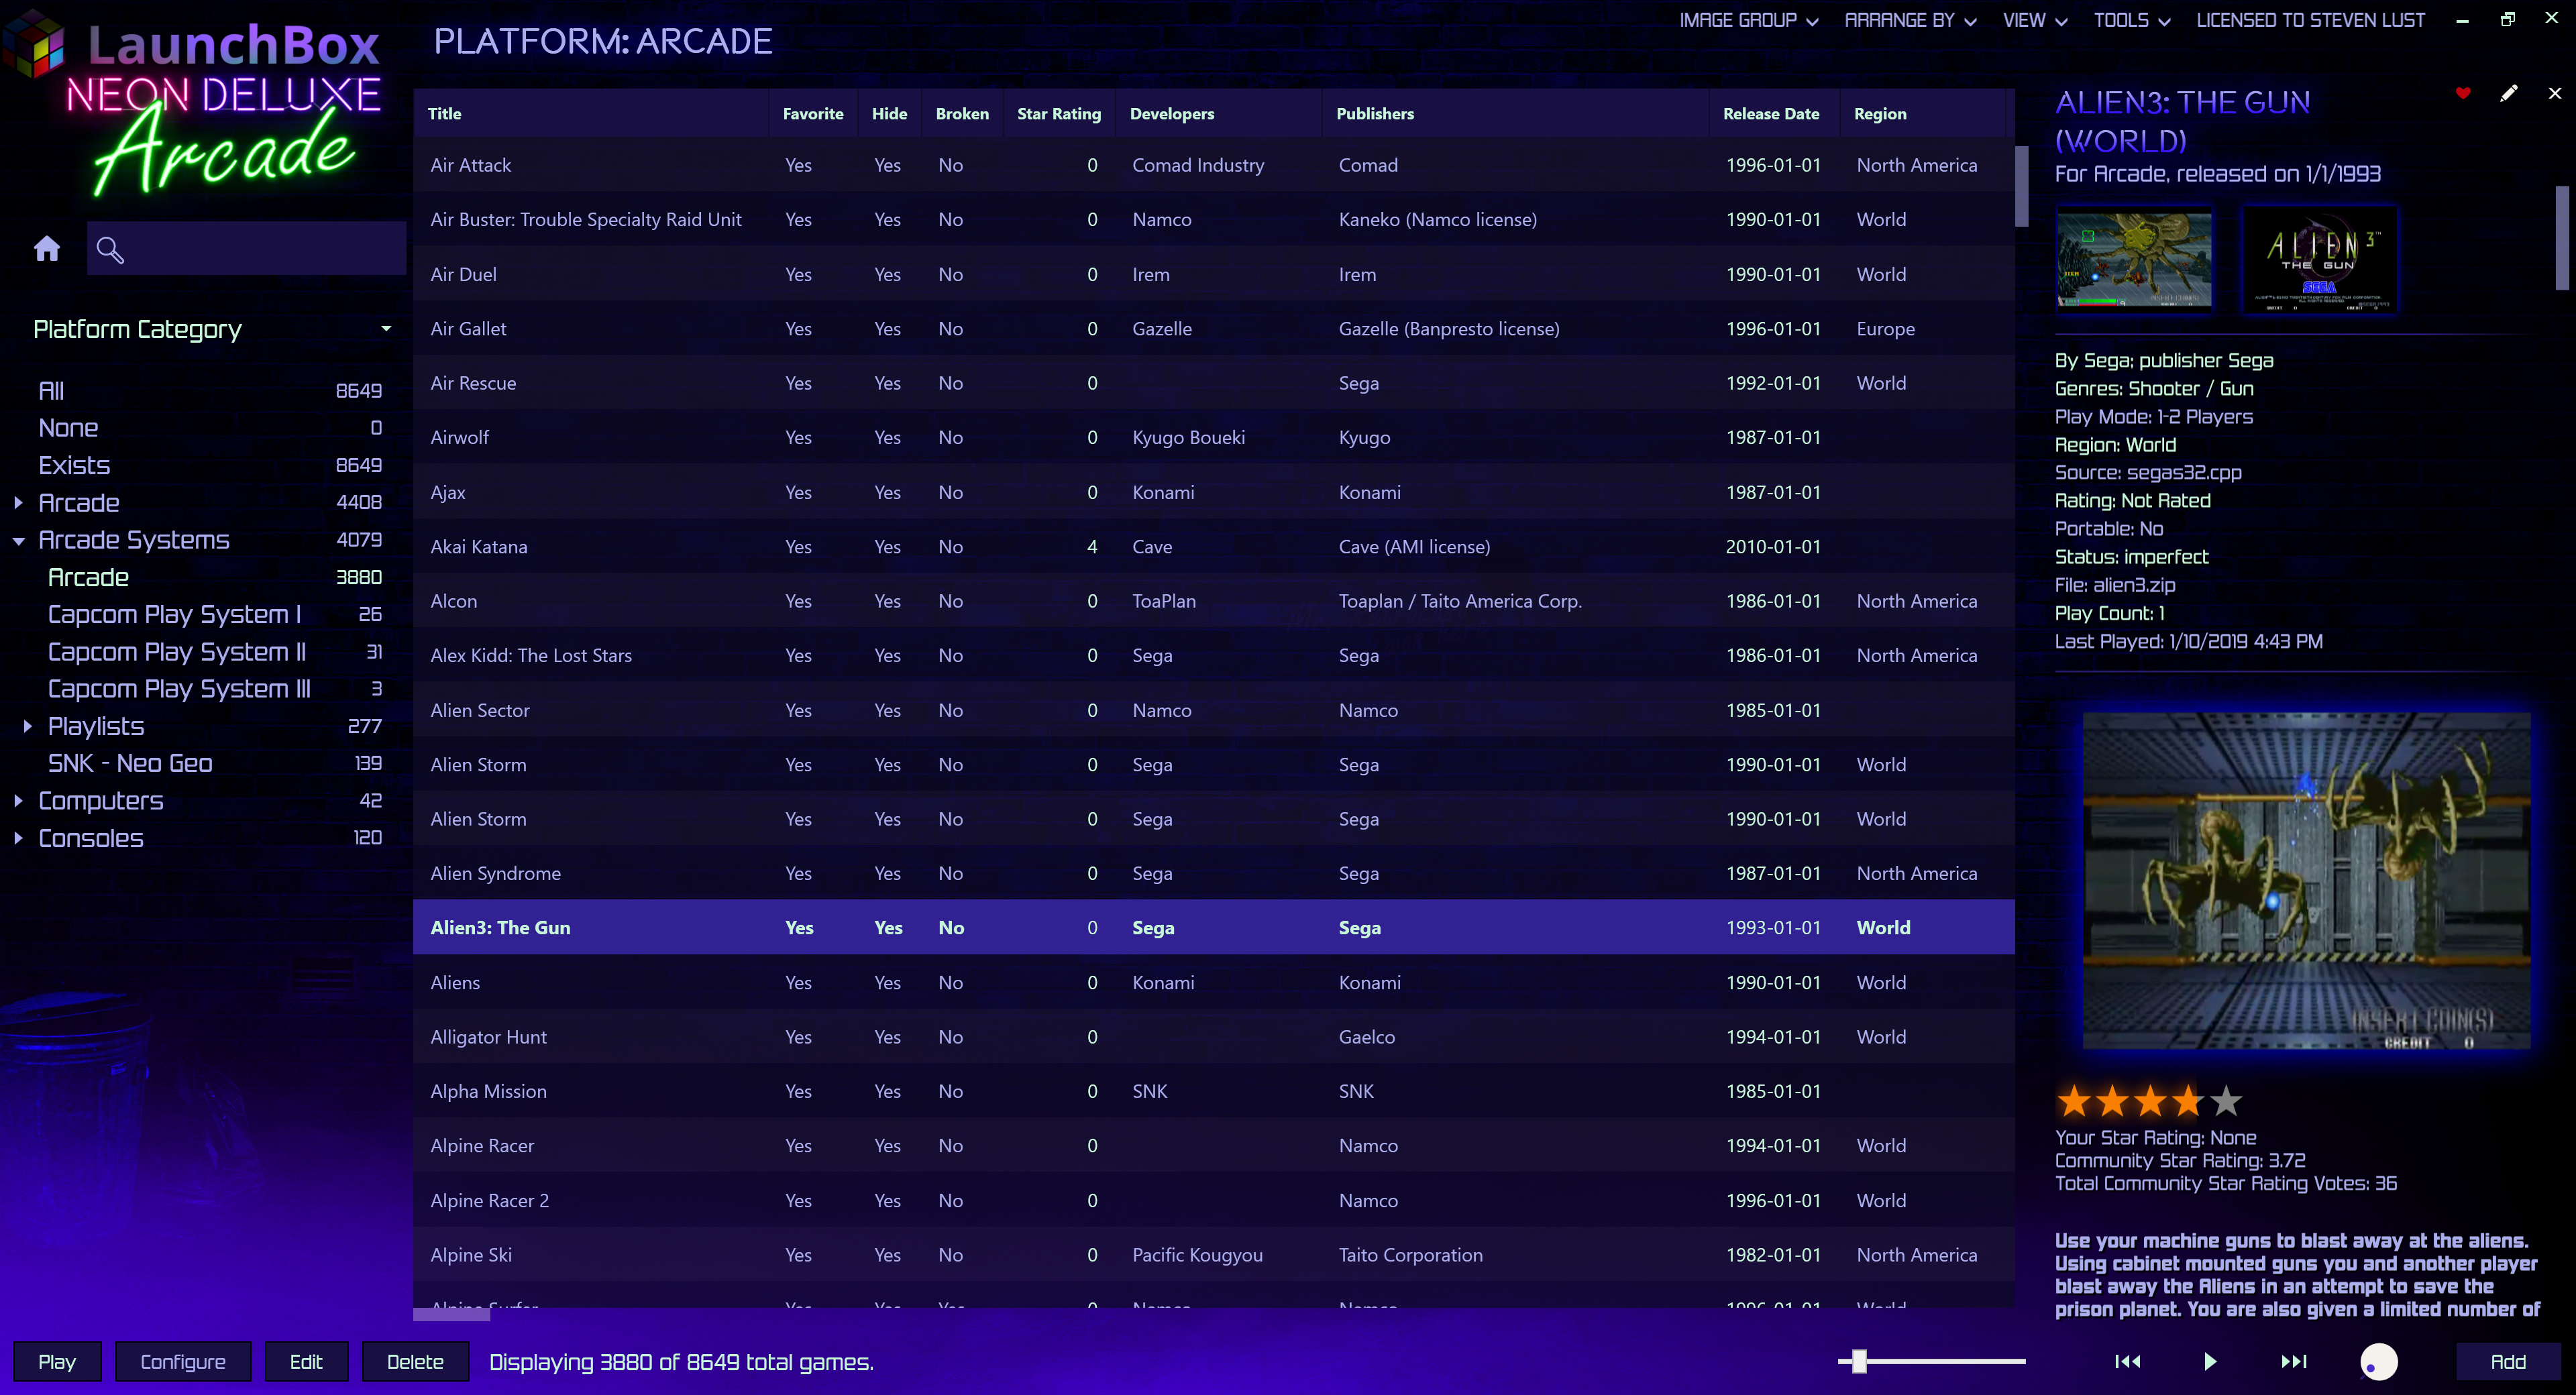This screenshot has width=2576, height=1395.
Task: Expand the Computers tree node
Action: tap(18, 800)
